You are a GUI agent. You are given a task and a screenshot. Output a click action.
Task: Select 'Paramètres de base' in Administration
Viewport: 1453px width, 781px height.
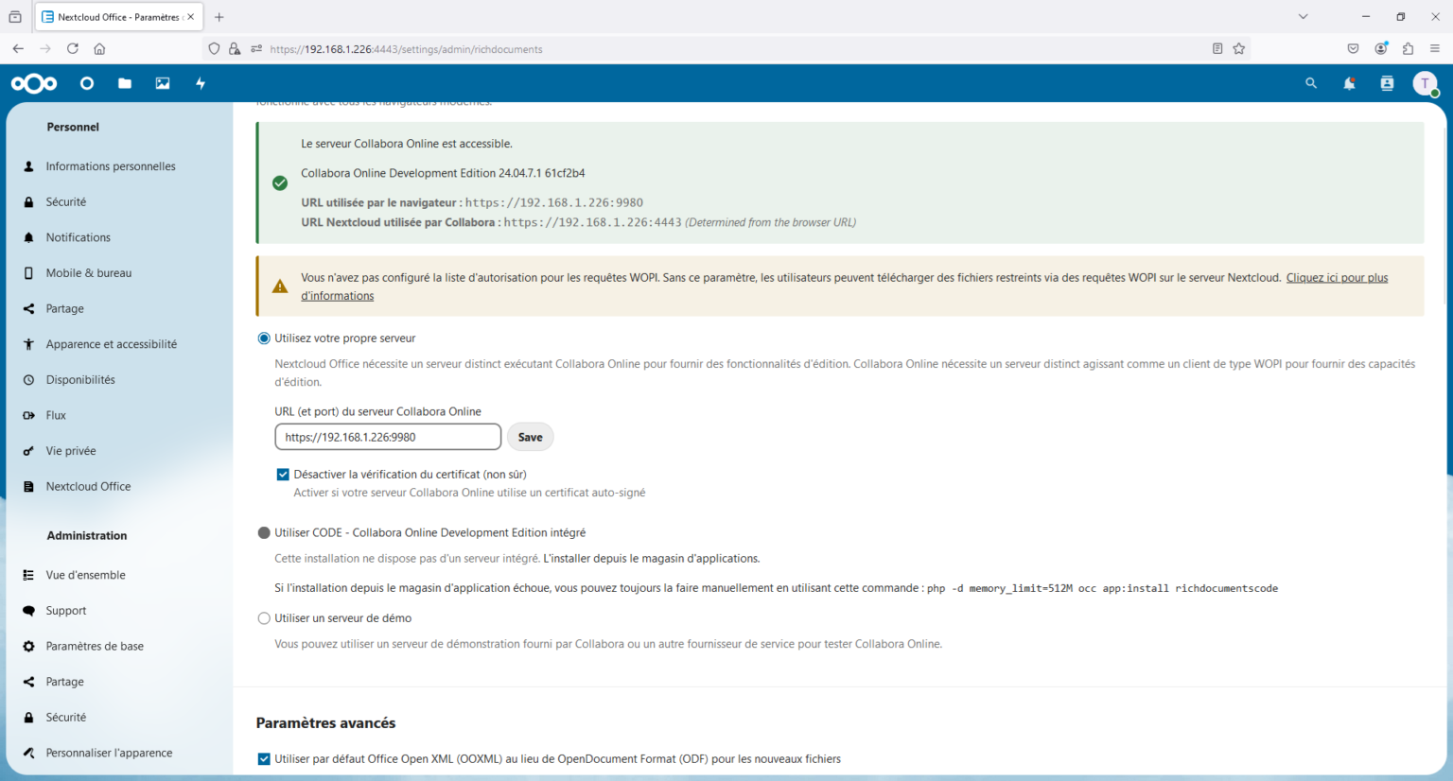(96, 646)
